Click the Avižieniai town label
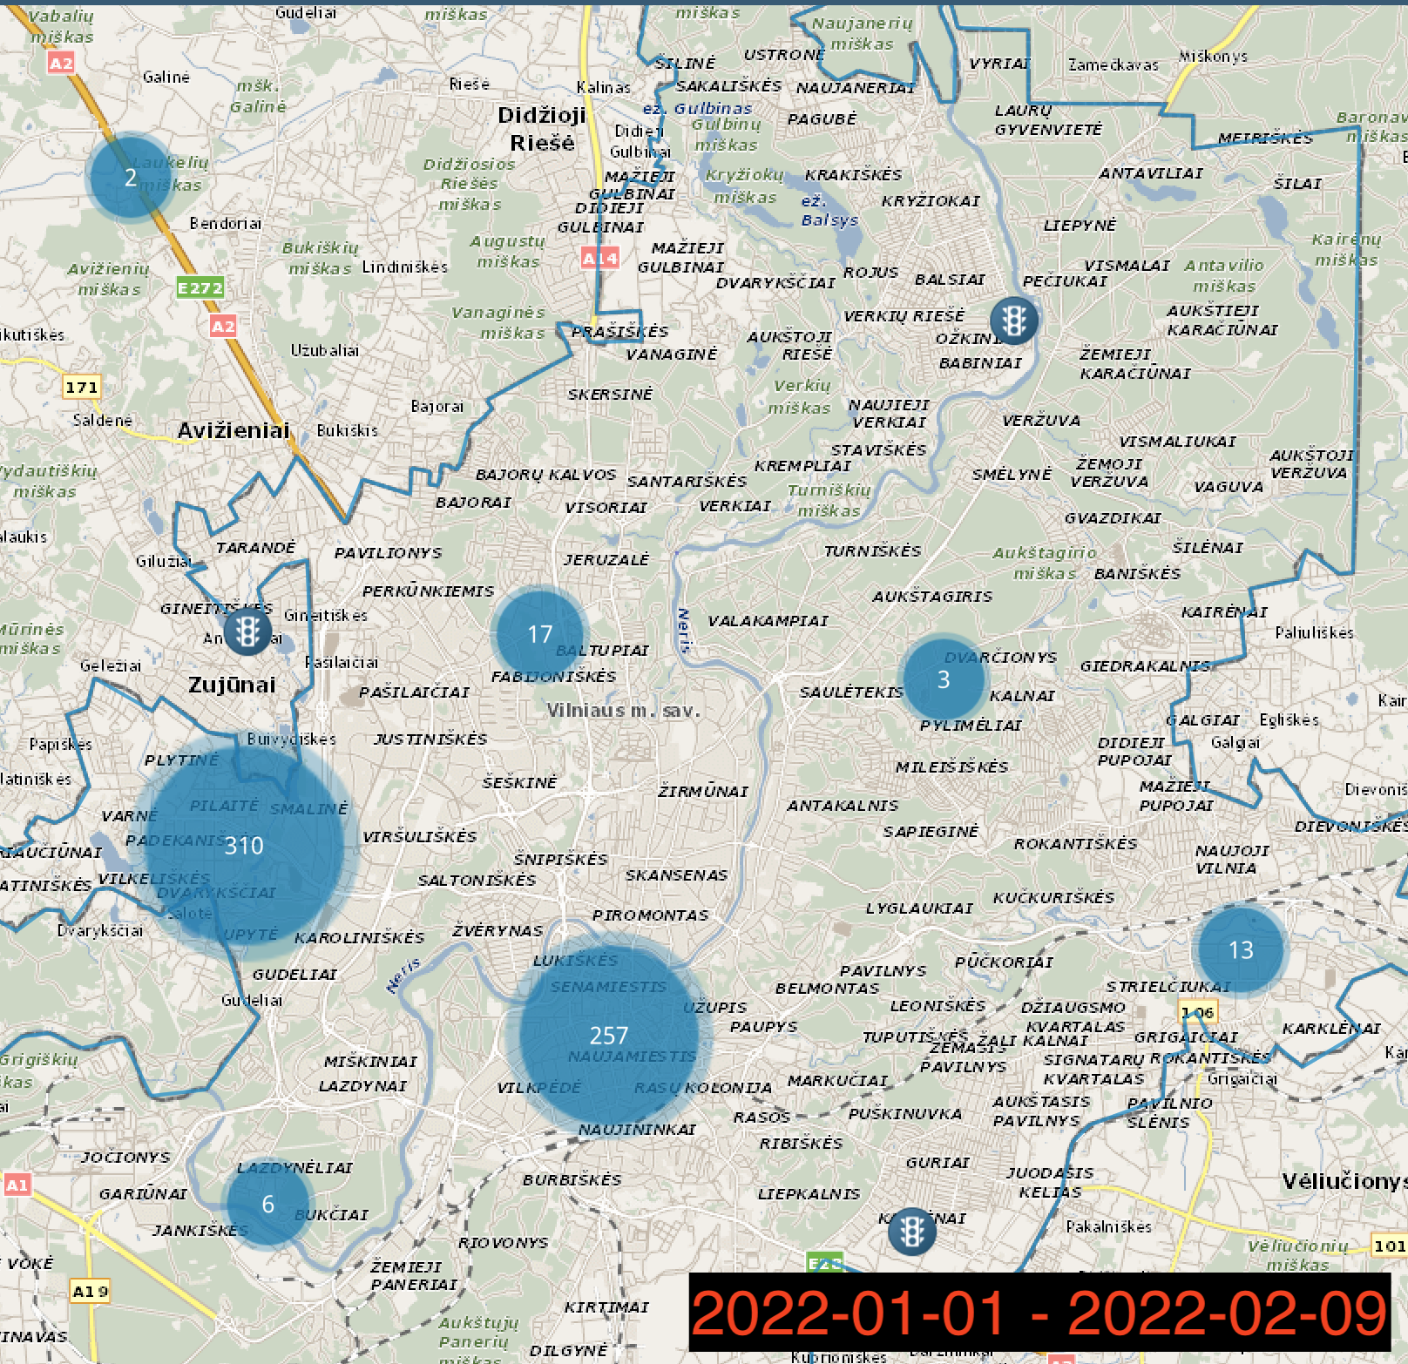This screenshot has height=1364, width=1408. [x=233, y=430]
